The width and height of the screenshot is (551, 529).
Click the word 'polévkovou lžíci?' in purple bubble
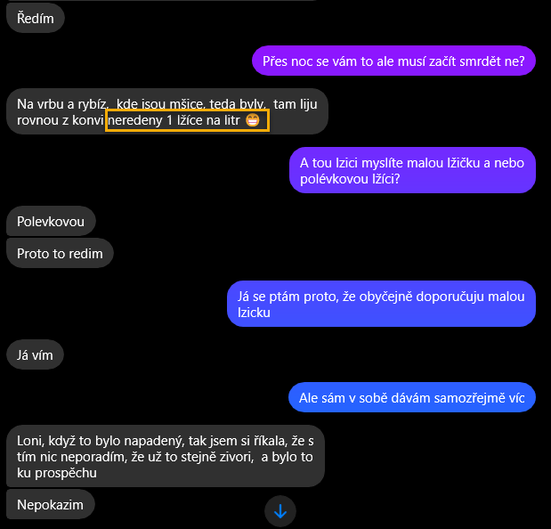(x=350, y=179)
